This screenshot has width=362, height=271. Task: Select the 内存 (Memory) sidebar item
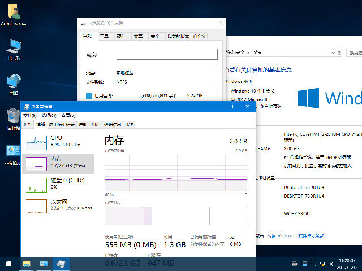(x=58, y=164)
